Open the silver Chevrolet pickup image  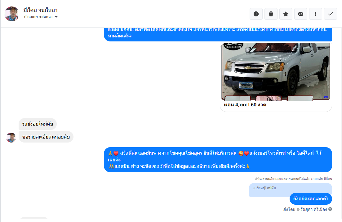(276, 72)
